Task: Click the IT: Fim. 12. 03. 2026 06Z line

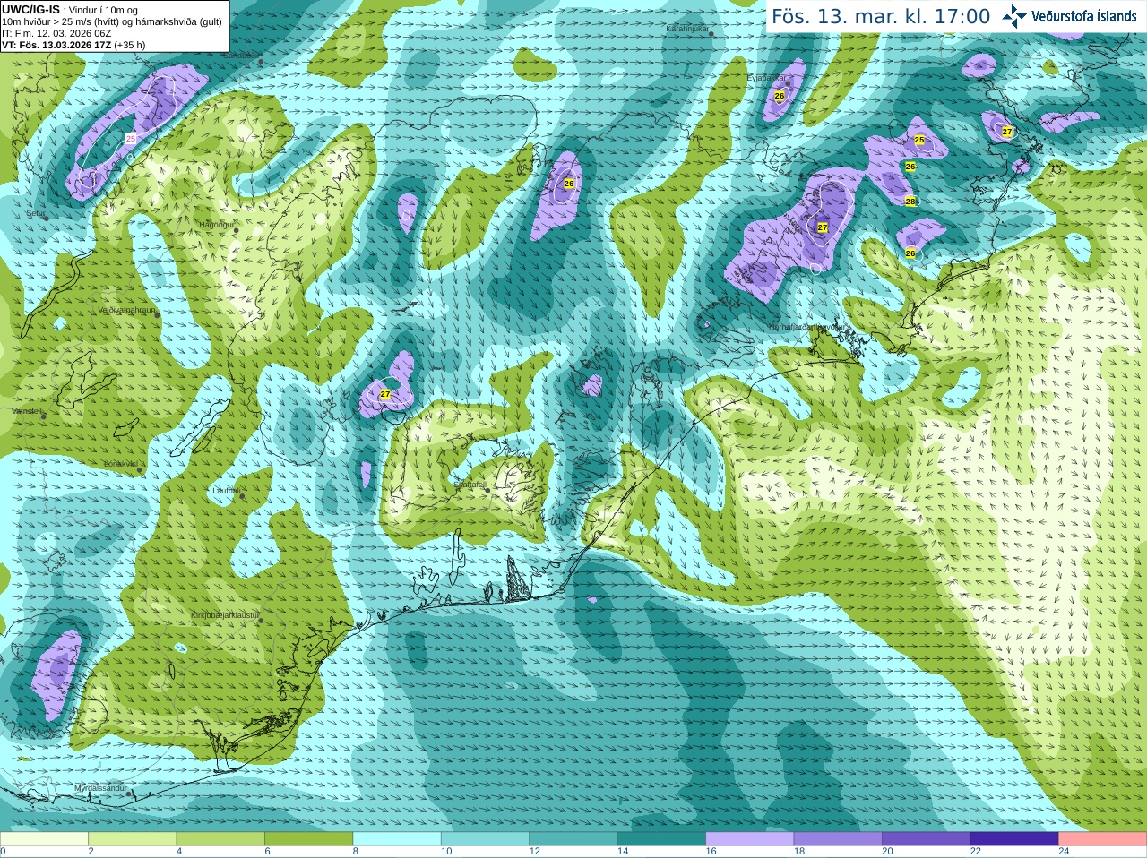Action: [x=56, y=33]
